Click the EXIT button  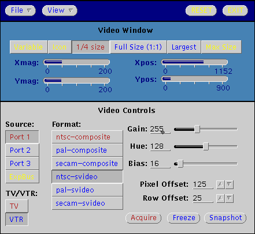[x=235, y=10]
